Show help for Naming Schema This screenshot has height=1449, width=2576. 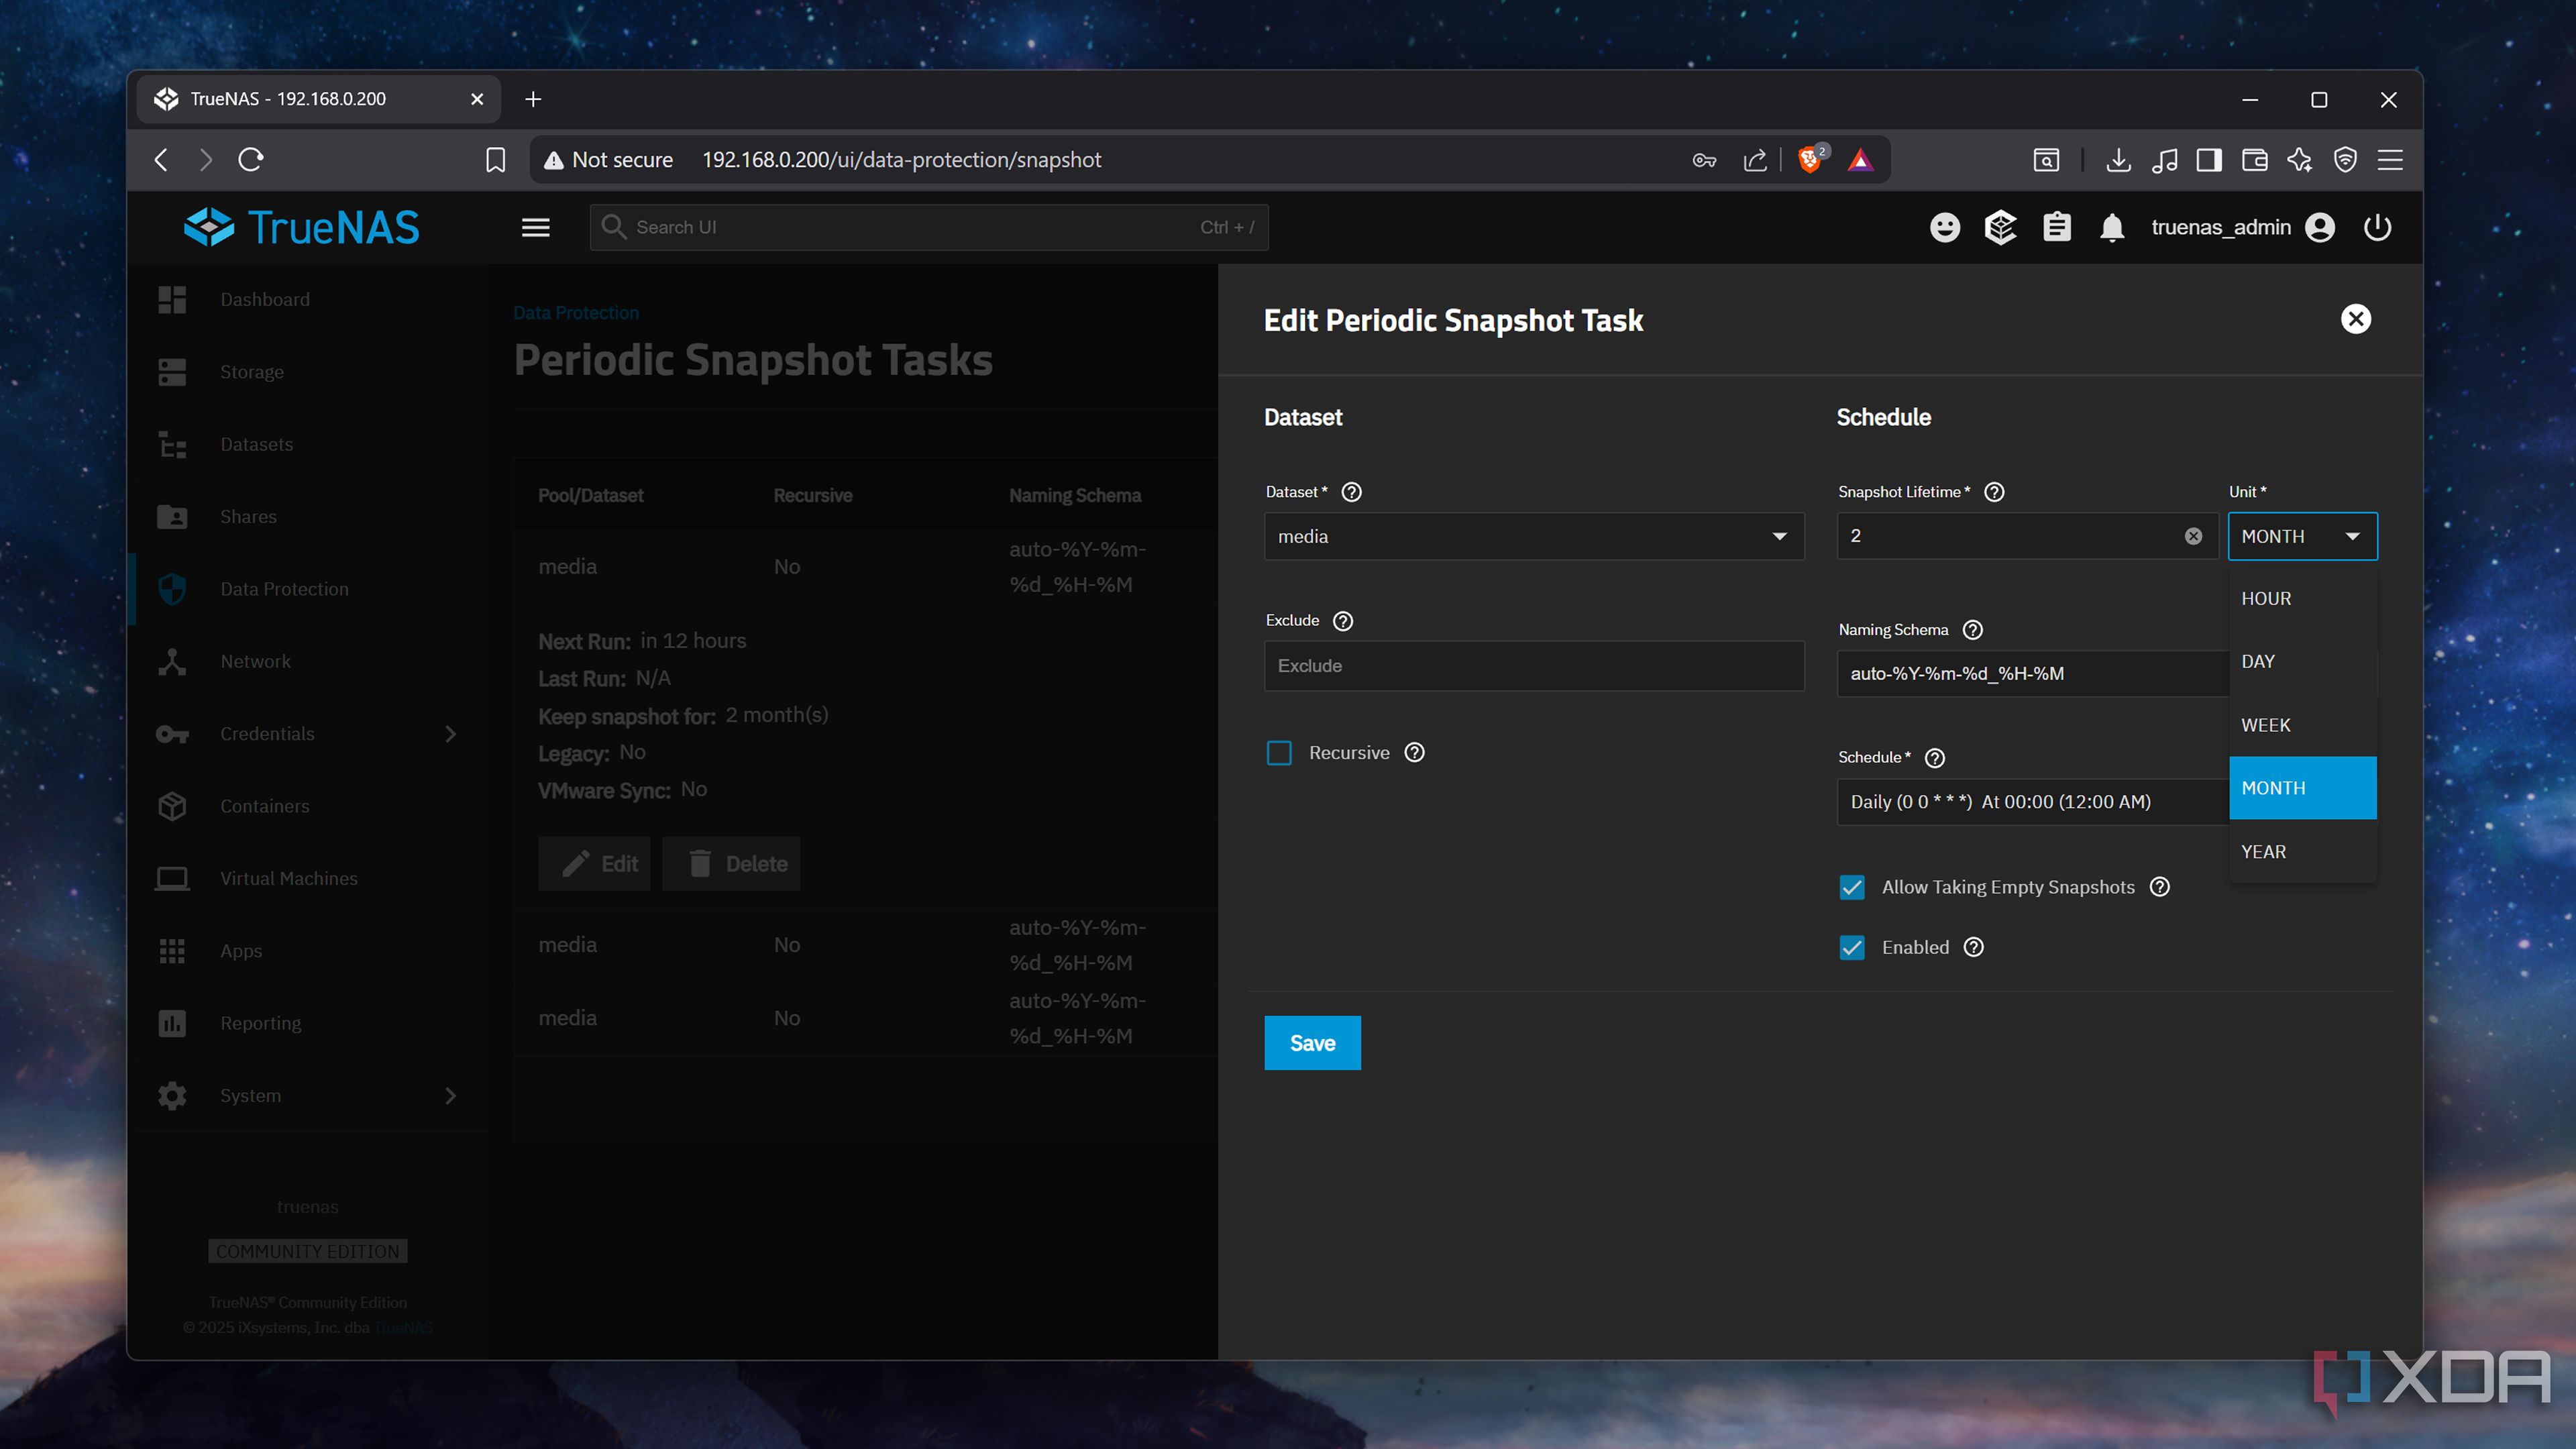pyautogui.click(x=1972, y=630)
